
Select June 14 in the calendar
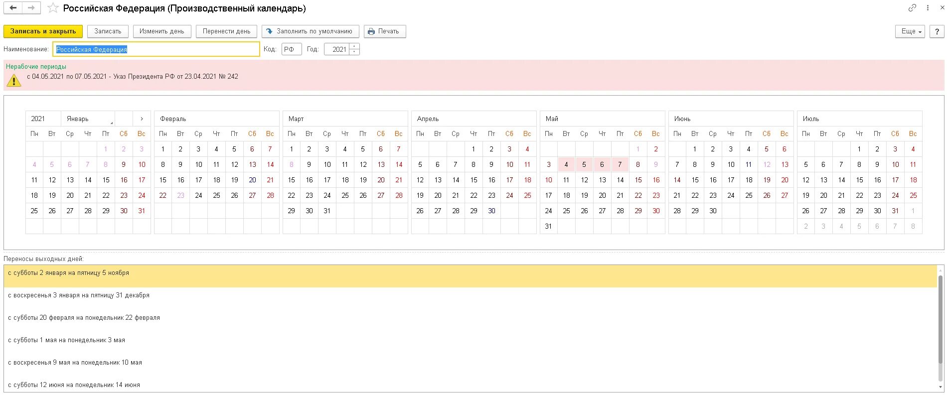tap(677, 180)
